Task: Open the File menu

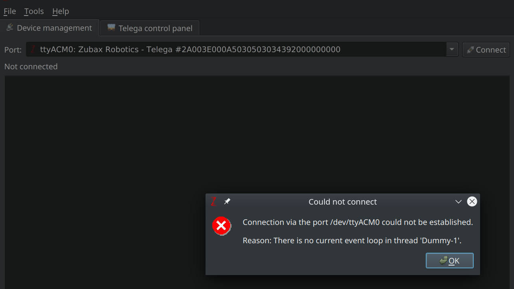Action: (x=9, y=11)
